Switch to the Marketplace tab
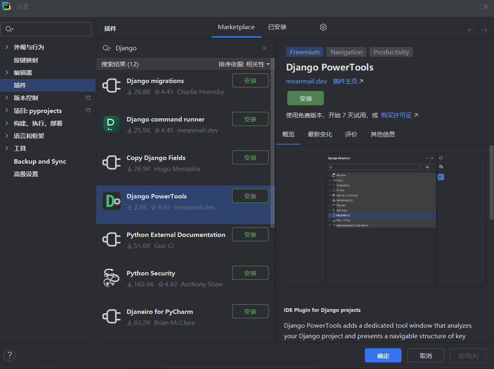 (236, 27)
